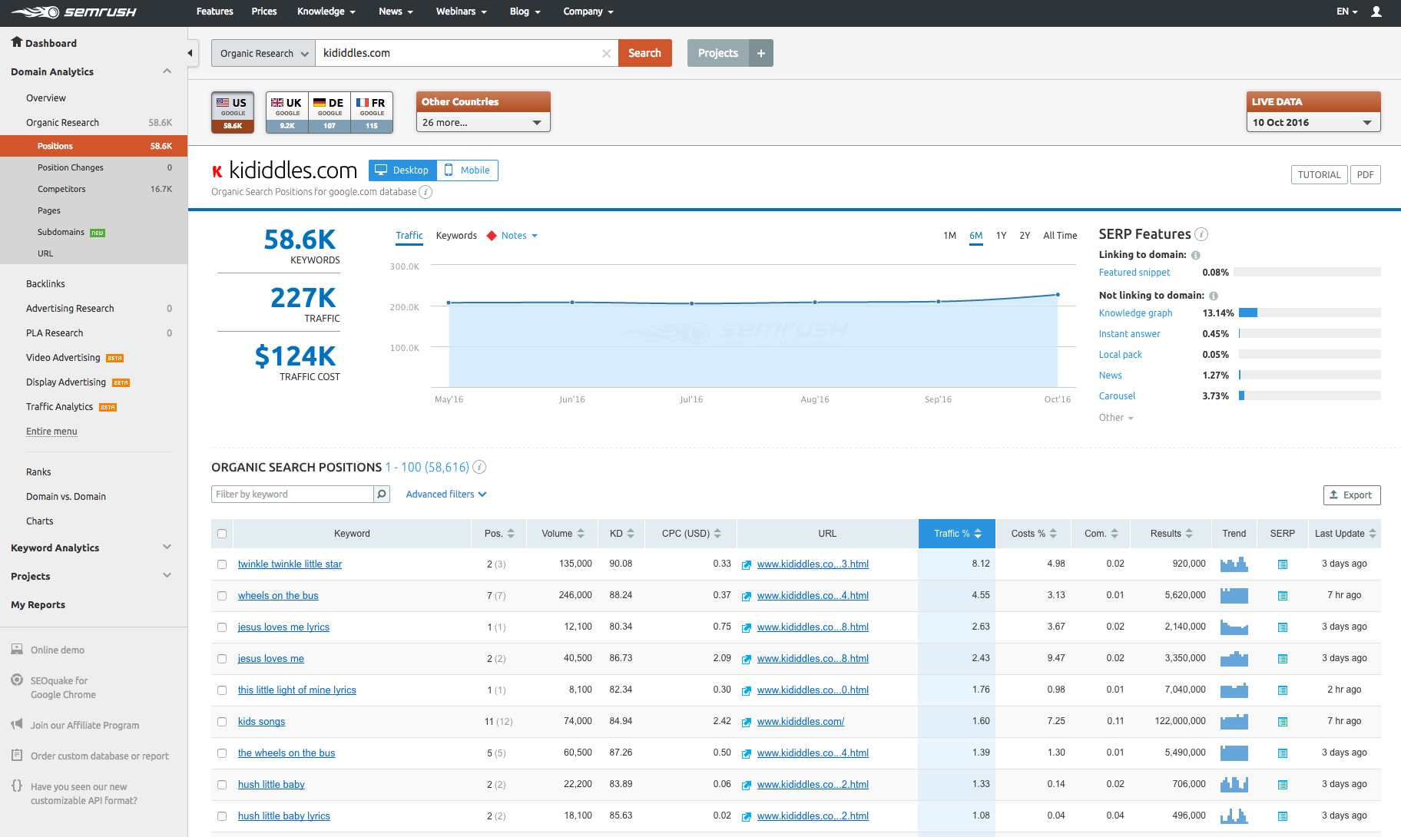This screenshot has height=837, width=1401.
Task: Switch to the Mobile tab
Action: 468,170
